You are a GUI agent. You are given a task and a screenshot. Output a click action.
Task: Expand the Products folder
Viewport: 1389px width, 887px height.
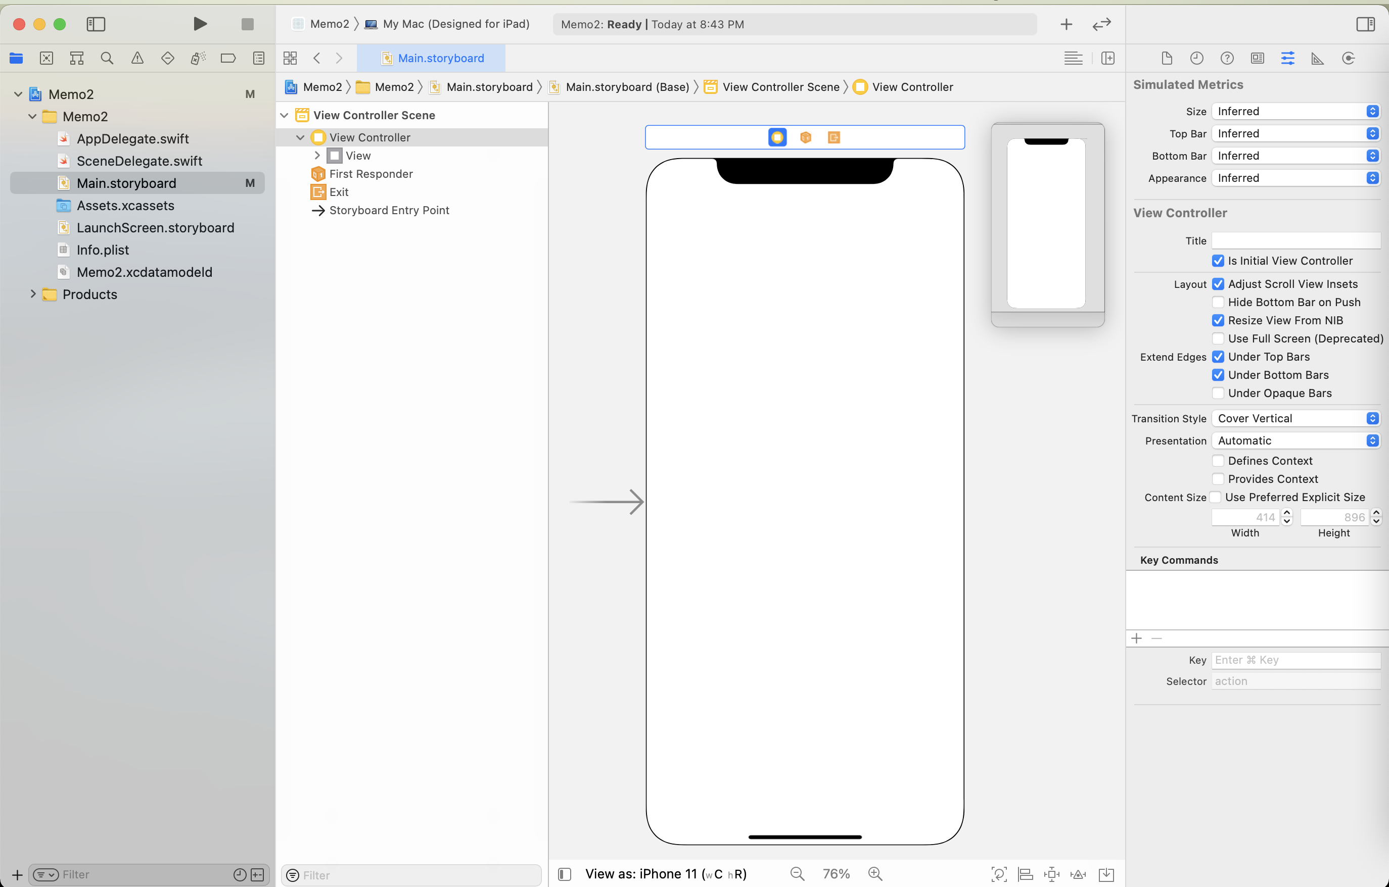[x=33, y=294]
